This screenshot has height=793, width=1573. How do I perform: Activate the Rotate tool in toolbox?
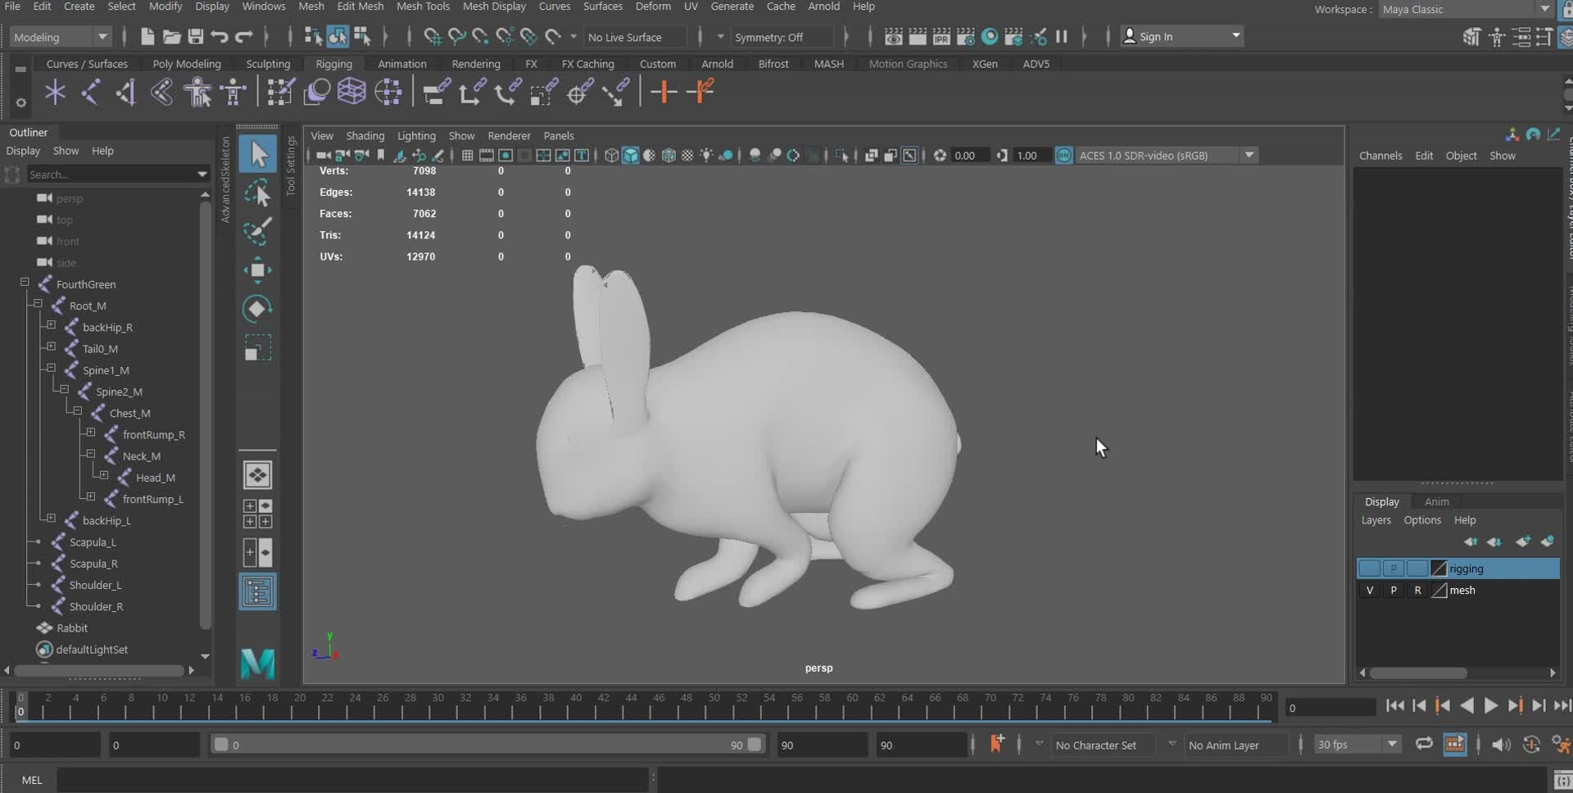(257, 309)
